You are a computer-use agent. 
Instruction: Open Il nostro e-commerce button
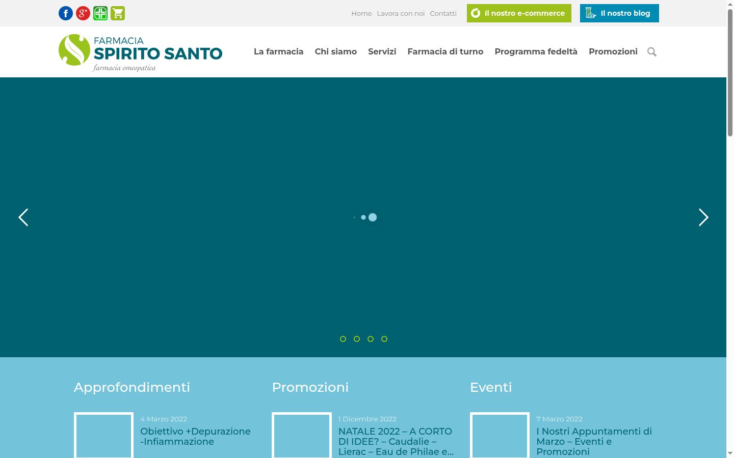[519, 13]
